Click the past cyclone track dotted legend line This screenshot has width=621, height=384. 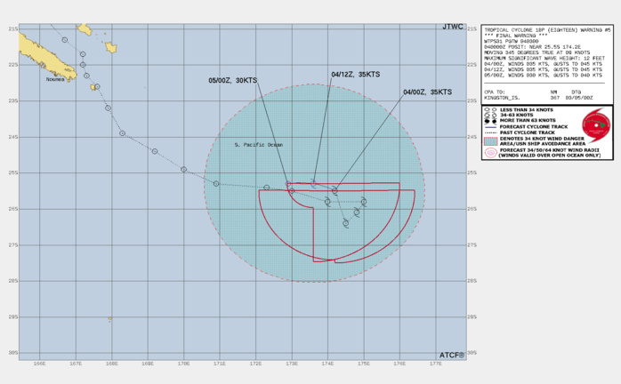pyautogui.click(x=489, y=131)
